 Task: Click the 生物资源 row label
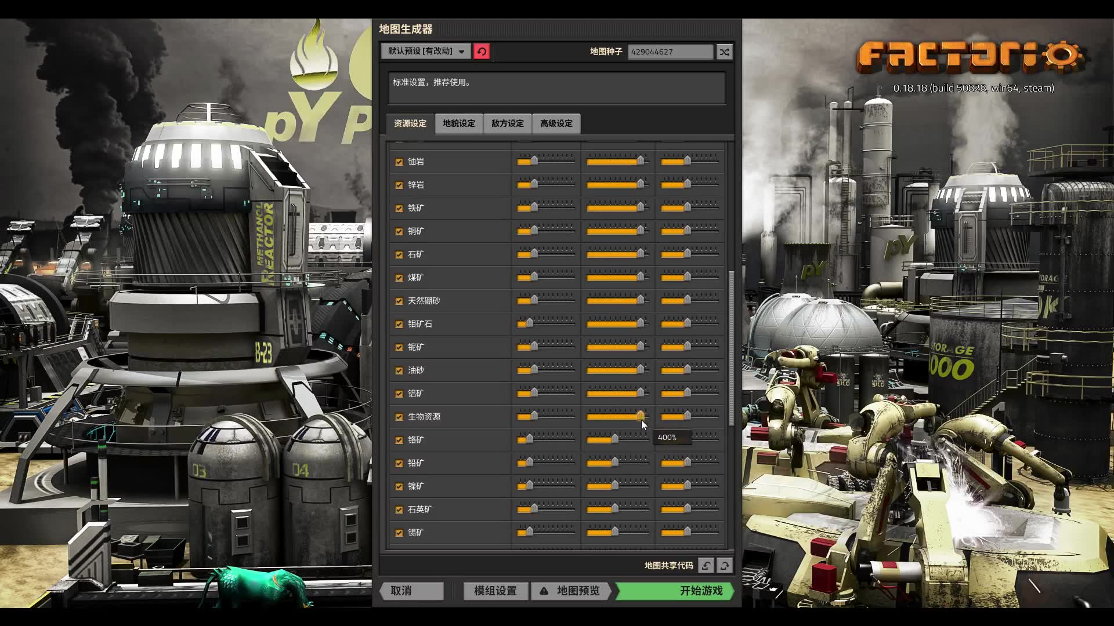pos(424,417)
